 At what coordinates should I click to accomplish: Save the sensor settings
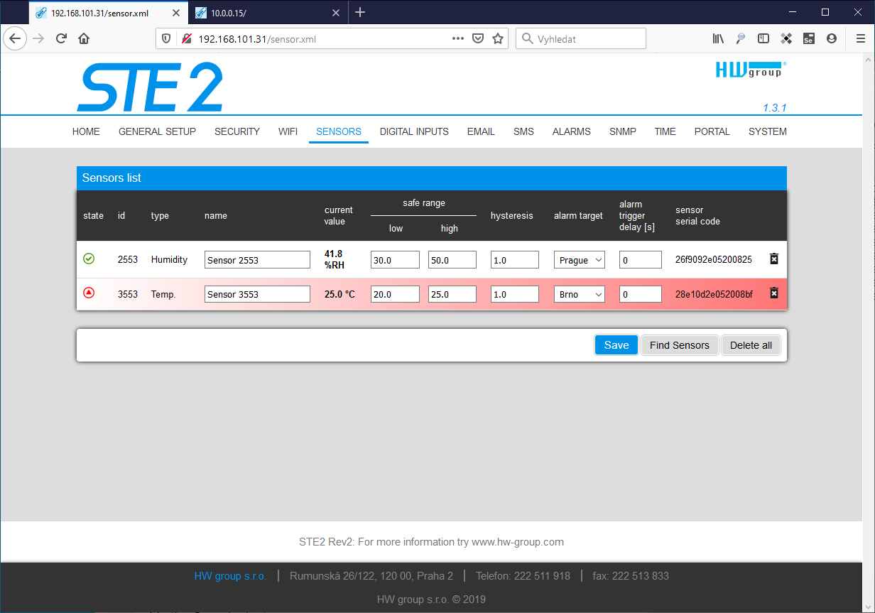(616, 345)
